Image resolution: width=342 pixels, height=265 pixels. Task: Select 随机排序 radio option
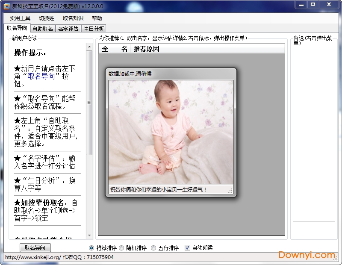(121, 248)
